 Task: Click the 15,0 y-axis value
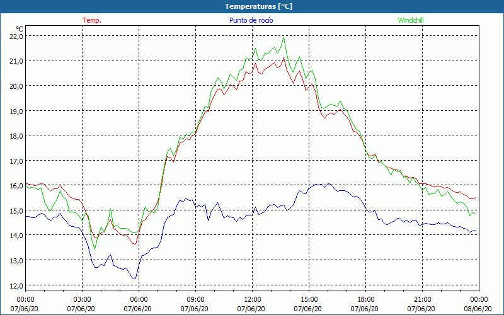pyautogui.click(x=16, y=210)
